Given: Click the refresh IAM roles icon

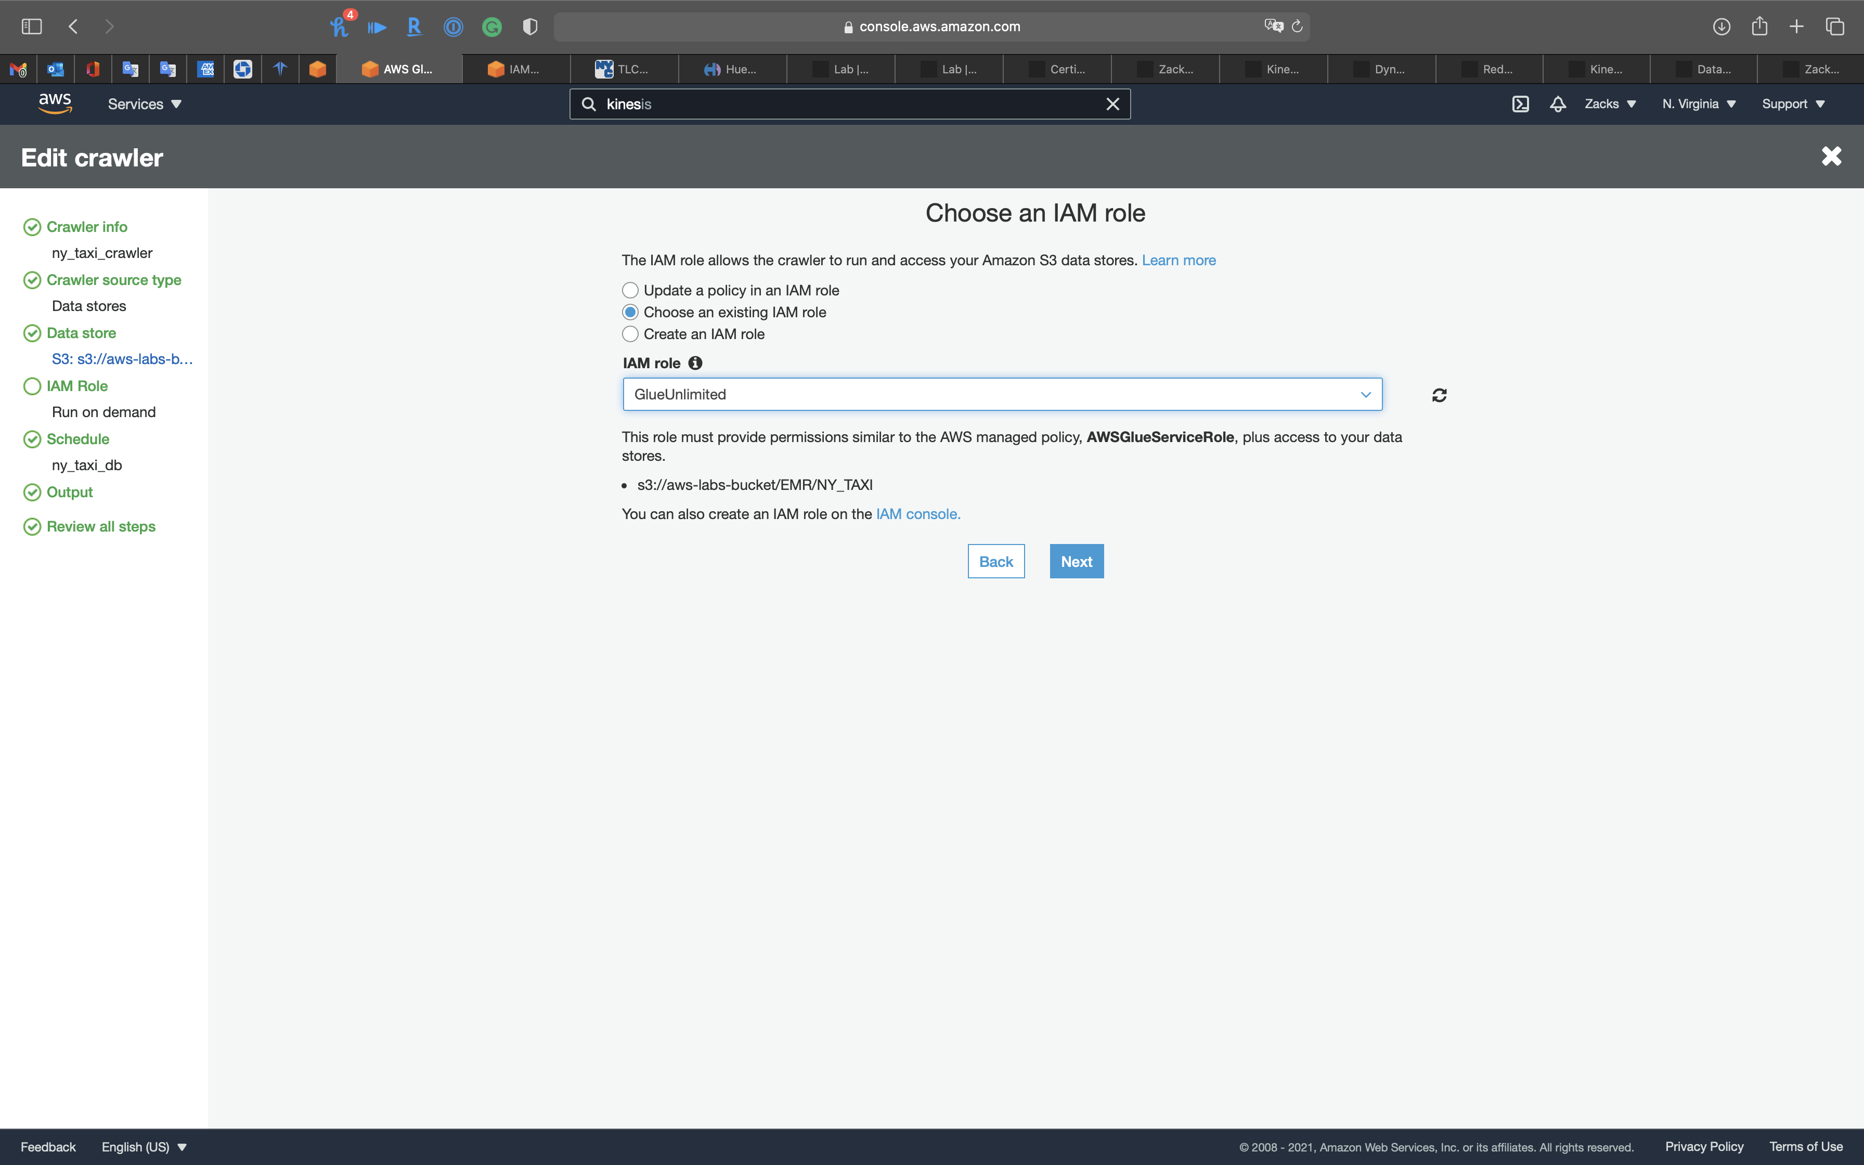Looking at the screenshot, I should click(x=1439, y=395).
